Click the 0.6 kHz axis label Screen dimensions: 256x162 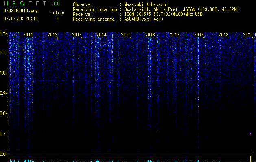(3, 154)
